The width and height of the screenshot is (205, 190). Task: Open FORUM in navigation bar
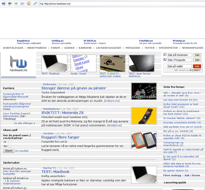55,48
